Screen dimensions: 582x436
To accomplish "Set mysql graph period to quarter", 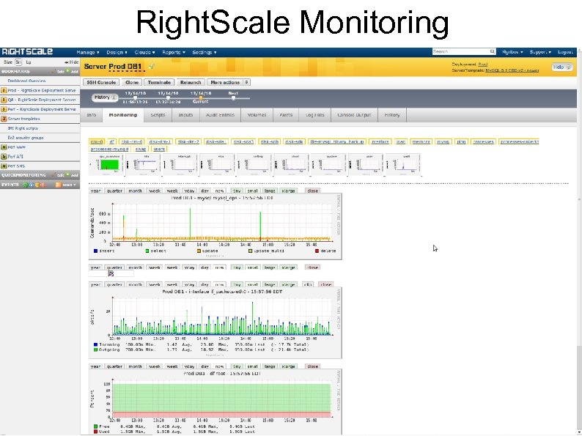I will tap(114, 191).
